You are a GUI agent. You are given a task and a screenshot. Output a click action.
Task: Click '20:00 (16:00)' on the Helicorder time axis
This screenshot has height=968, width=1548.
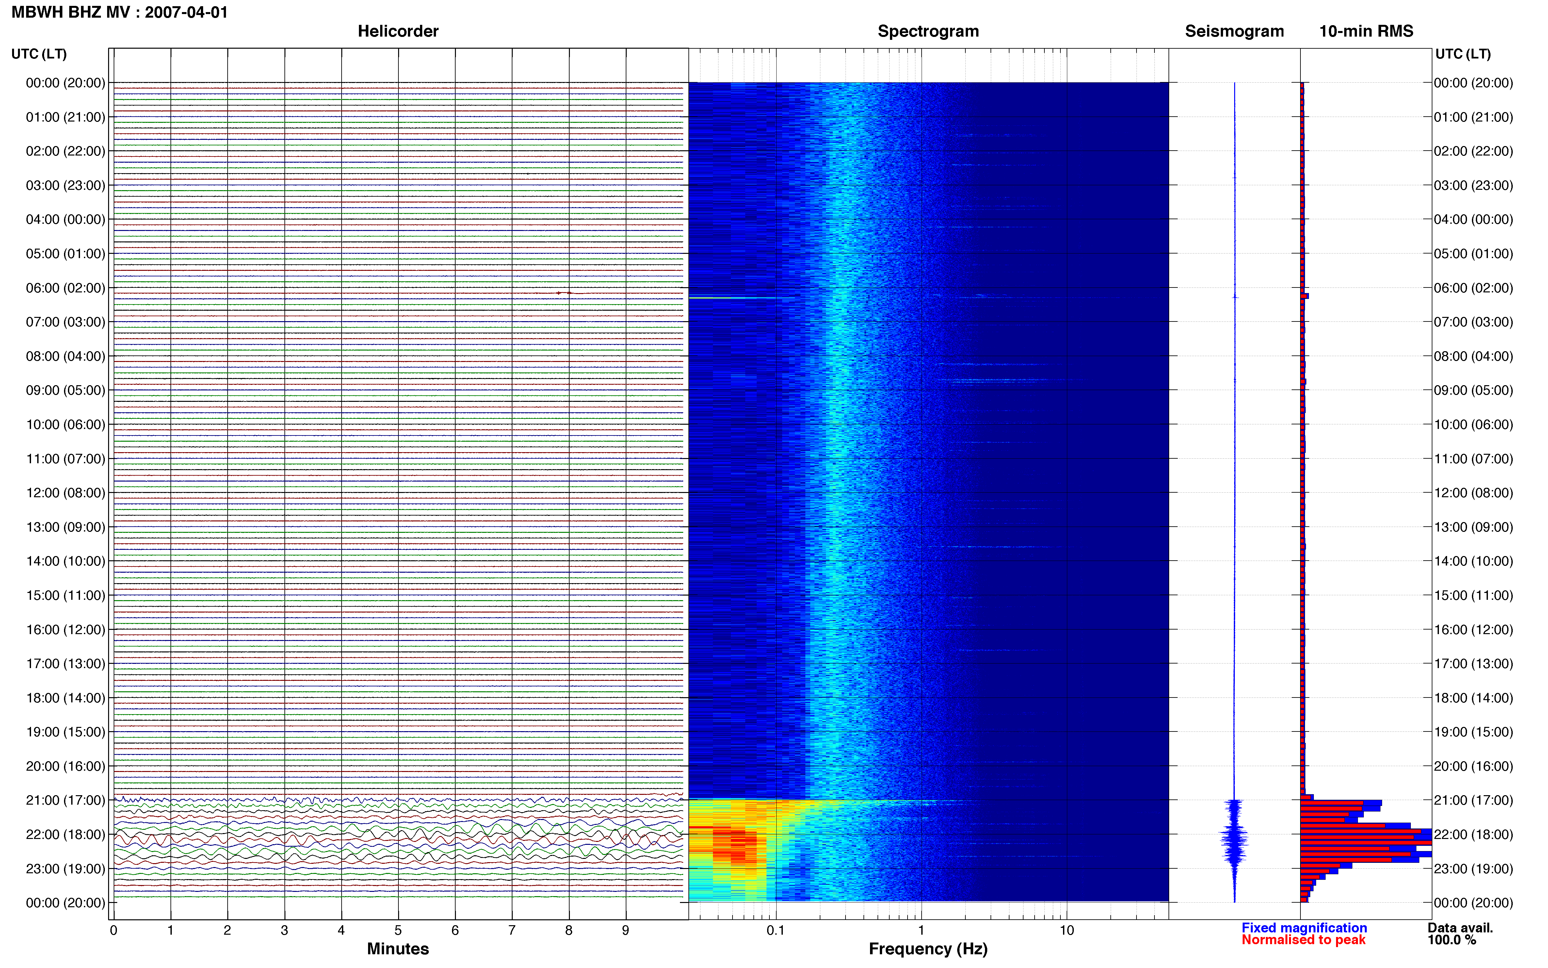pyautogui.click(x=65, y=766)
